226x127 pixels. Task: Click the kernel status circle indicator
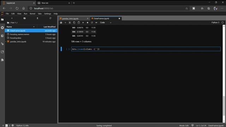tap(223, 23)
